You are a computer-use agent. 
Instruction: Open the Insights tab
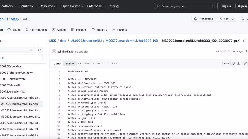coord(119,30)
